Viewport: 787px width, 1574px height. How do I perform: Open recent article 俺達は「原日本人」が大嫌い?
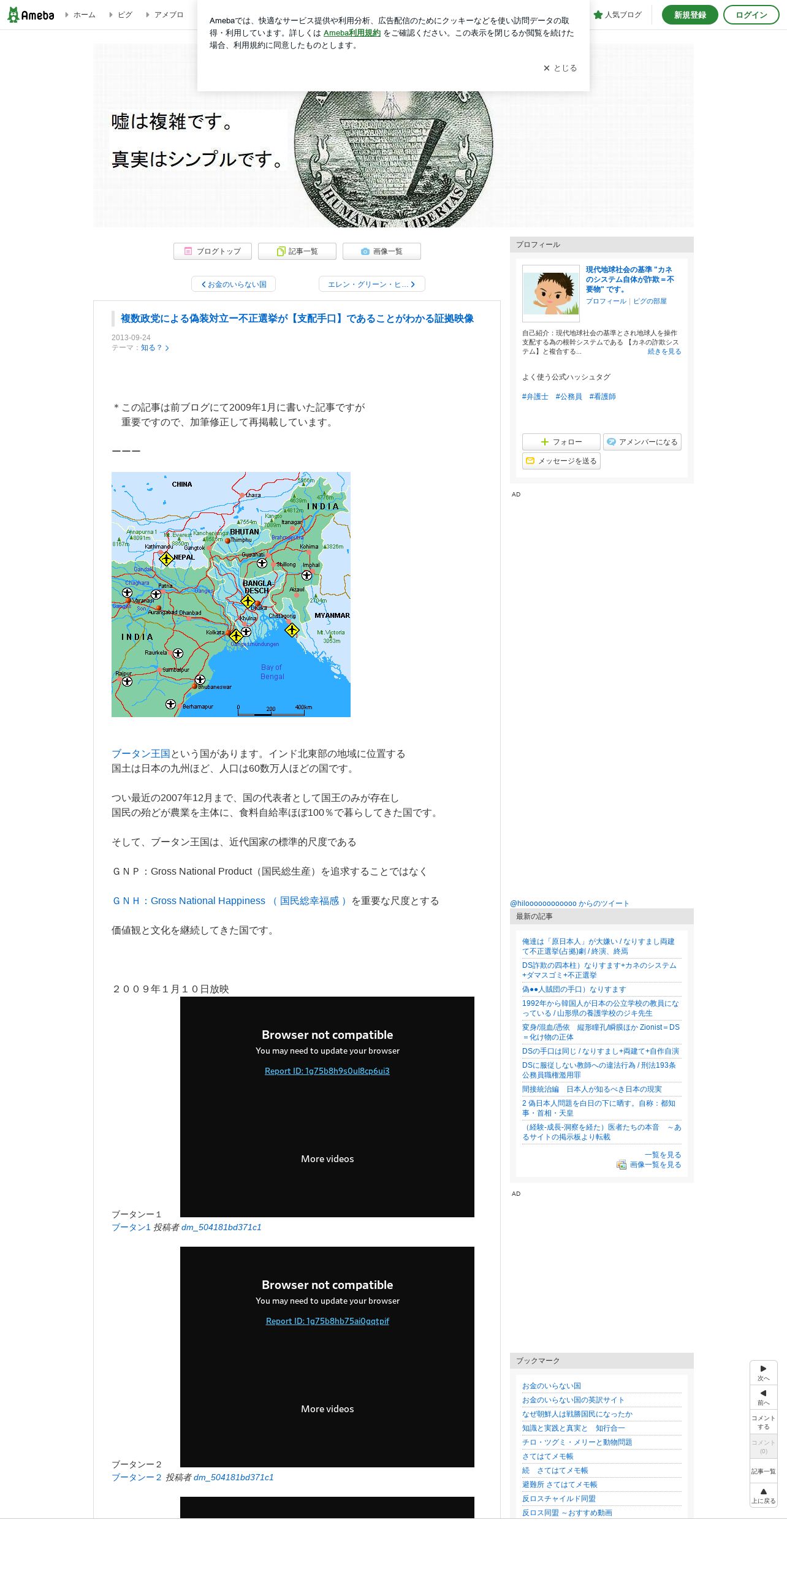(598, 946)
